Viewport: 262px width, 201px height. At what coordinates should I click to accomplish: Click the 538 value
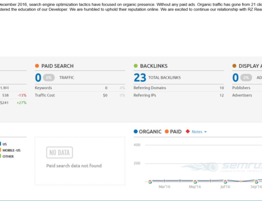click(5, 96)
